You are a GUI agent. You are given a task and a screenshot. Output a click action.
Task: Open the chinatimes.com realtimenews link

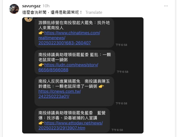69,38
